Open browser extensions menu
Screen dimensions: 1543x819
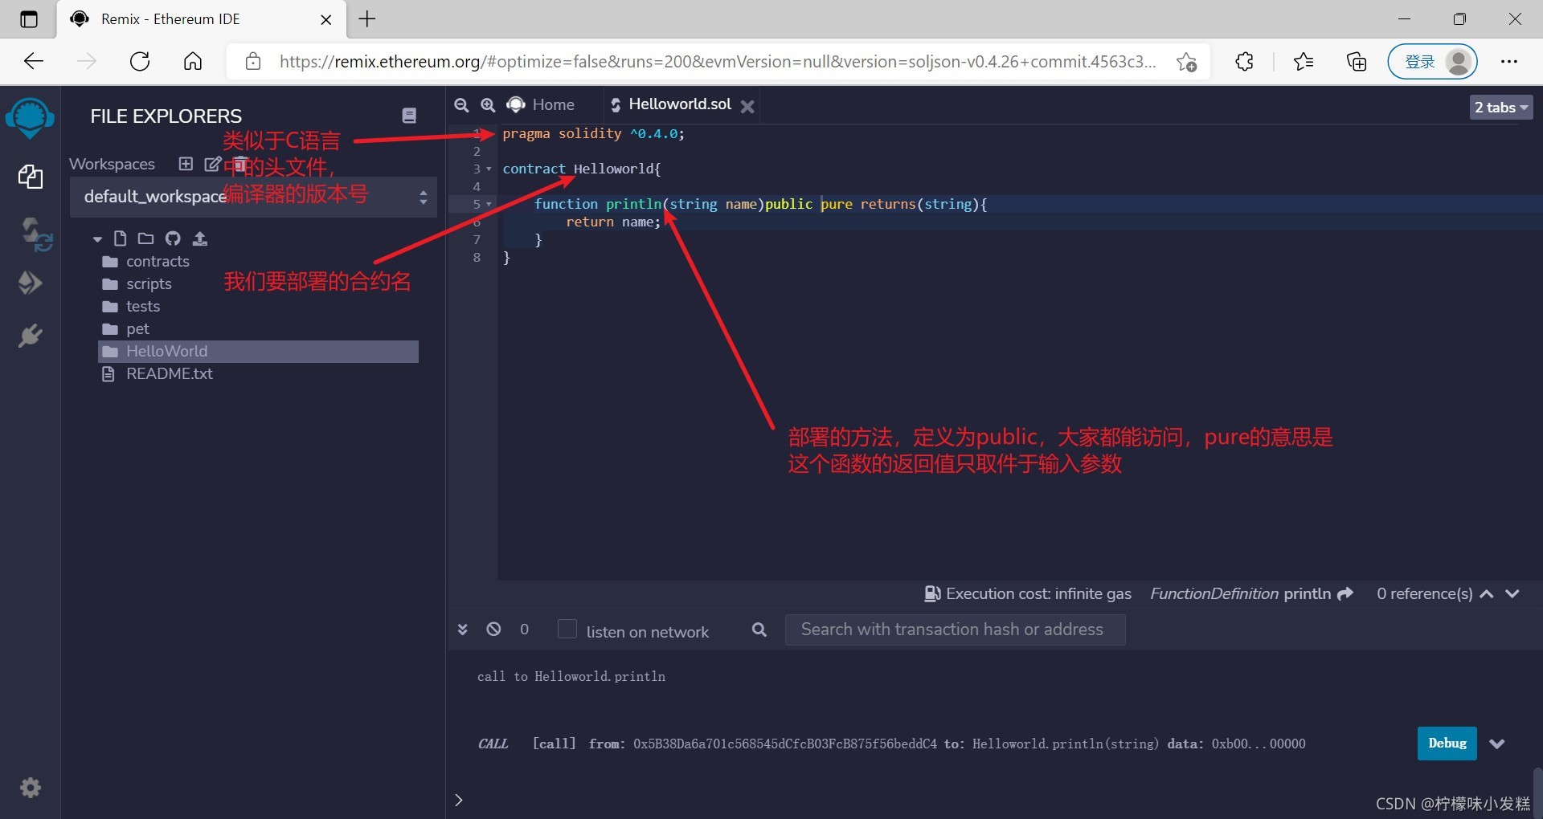point(1244,61)
